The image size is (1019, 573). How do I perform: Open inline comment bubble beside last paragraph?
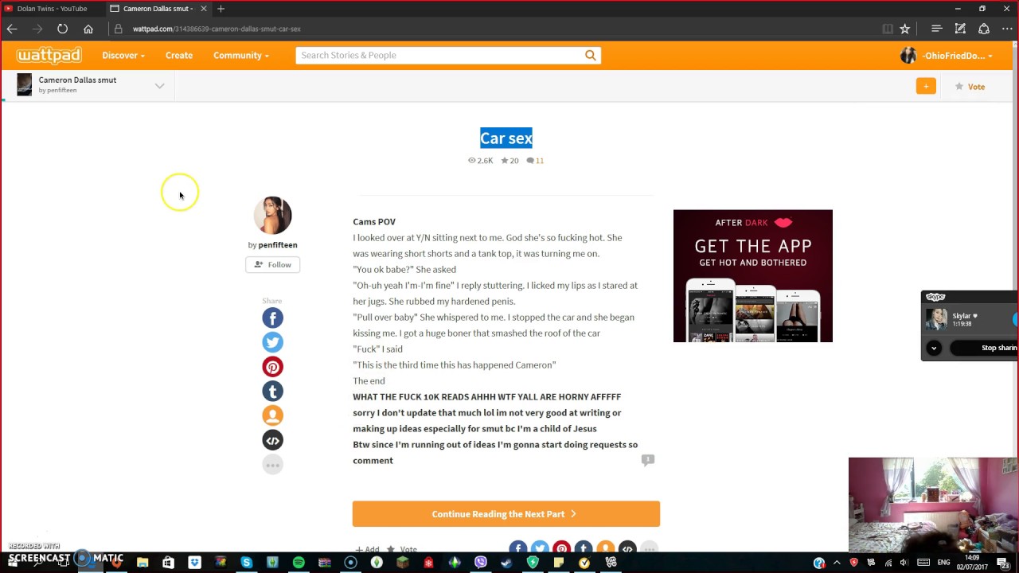pyautogui.click(x=648, y=459)
